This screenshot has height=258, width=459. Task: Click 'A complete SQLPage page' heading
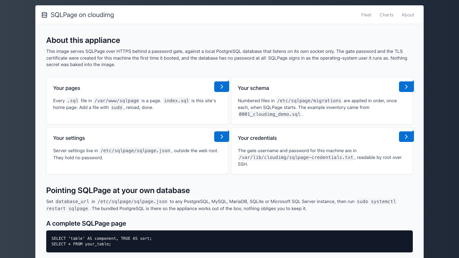pos(86,224)
